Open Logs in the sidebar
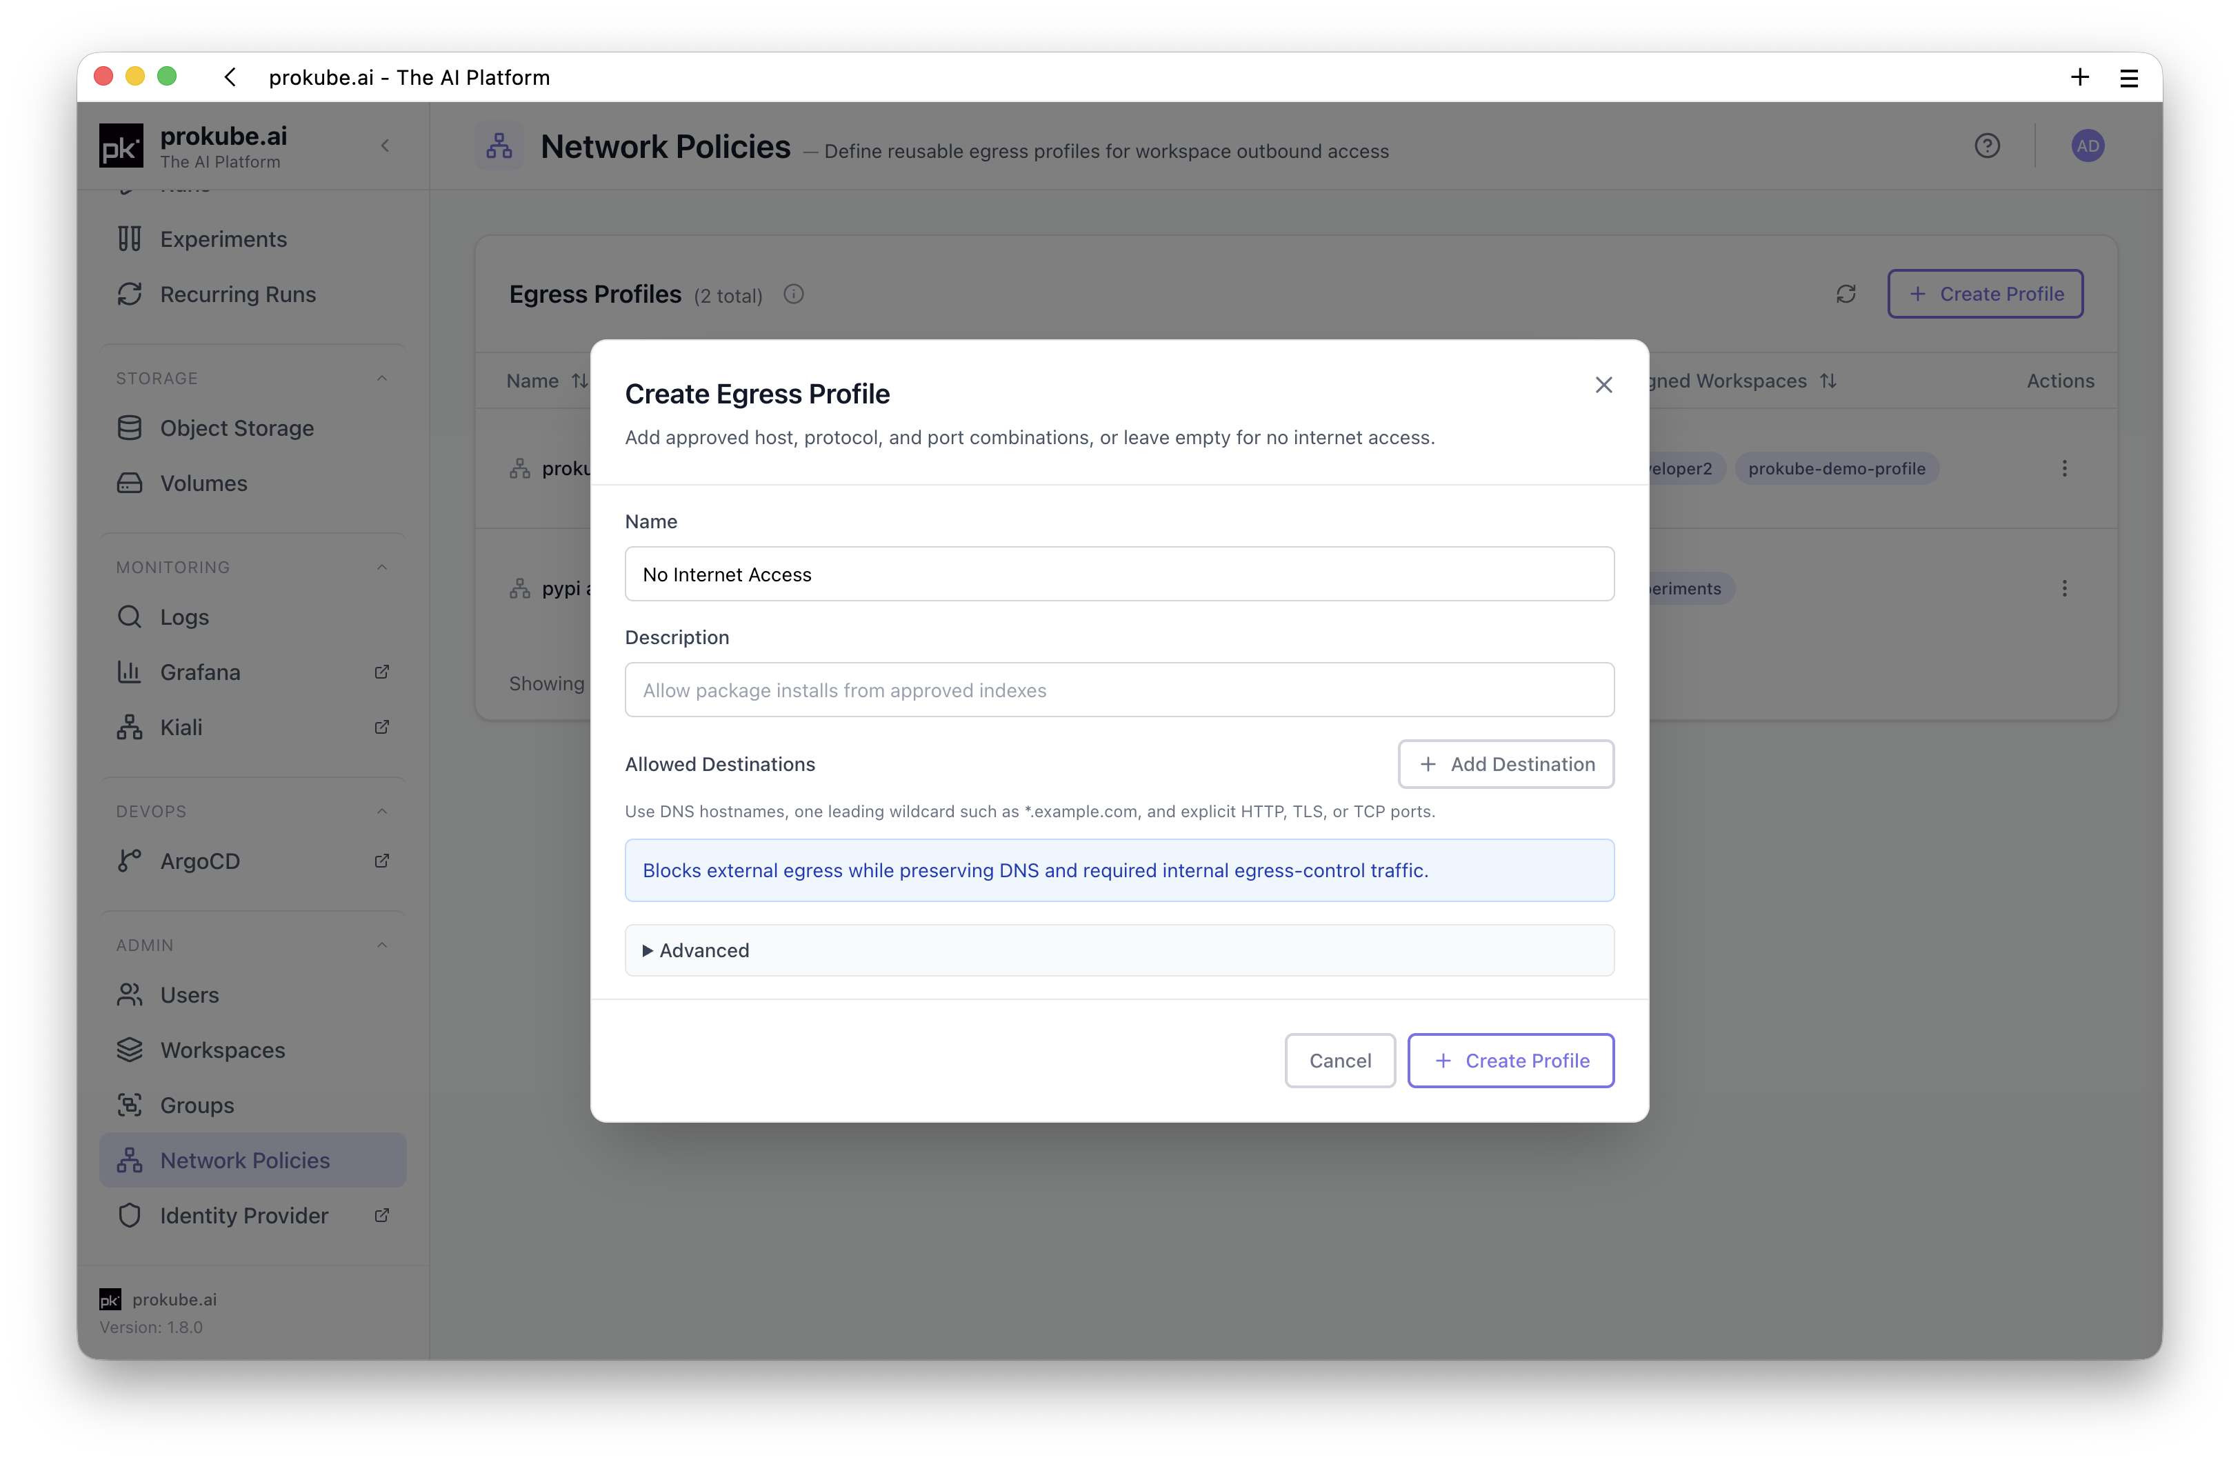The width and height of the screenshot is (2240, 1462). click(x=252, y=617)
